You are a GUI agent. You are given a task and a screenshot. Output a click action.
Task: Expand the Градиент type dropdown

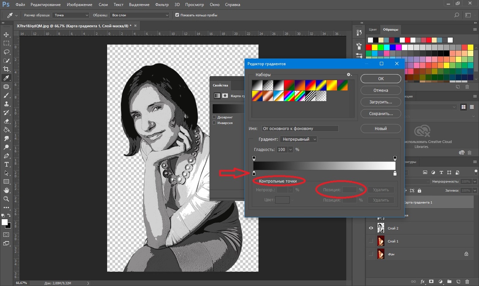[298, 139]
